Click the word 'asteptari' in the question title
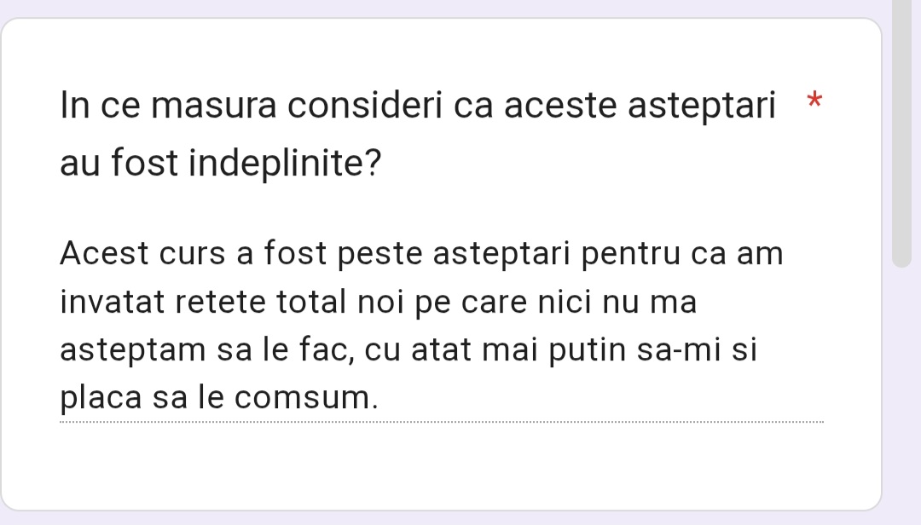 [702, 108]
